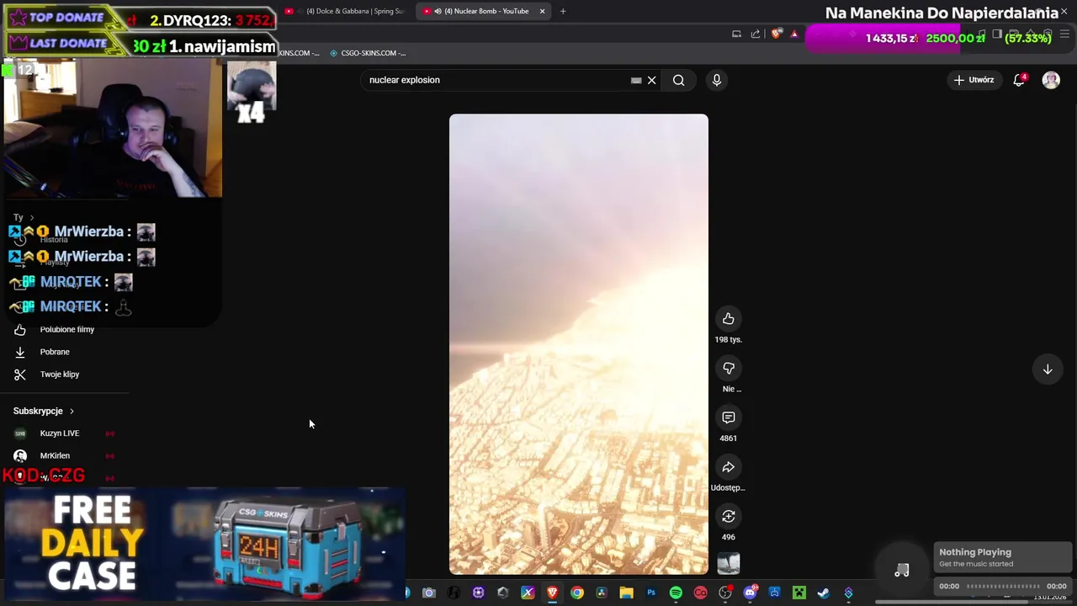The height and width of the screenshot is (606, 1077).
Task: Open the account avatar menu
Action: click(1051, 80)
